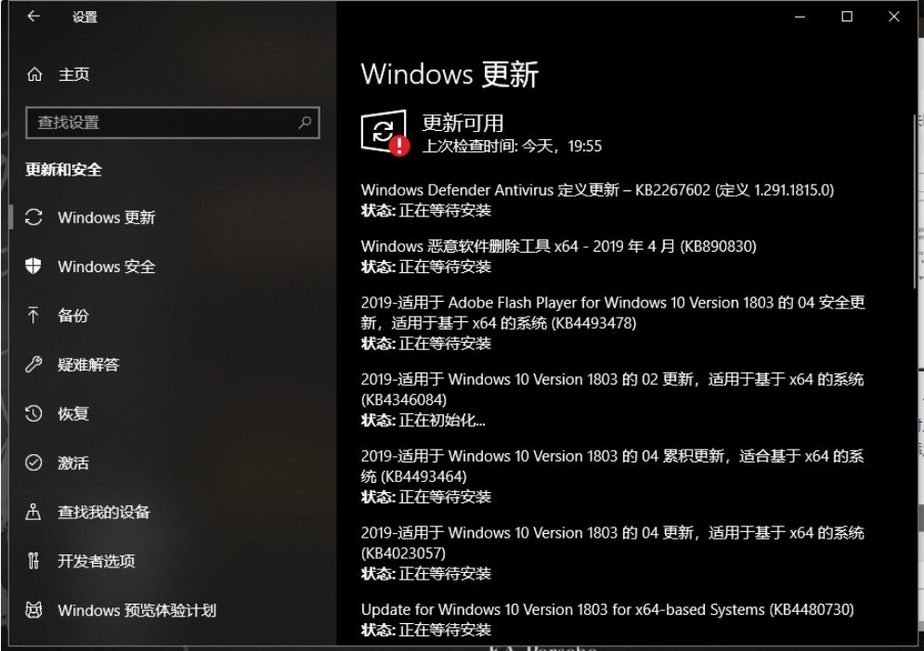
Task: Select the 激活 checkmark circle icon
Action: (33, 462)
